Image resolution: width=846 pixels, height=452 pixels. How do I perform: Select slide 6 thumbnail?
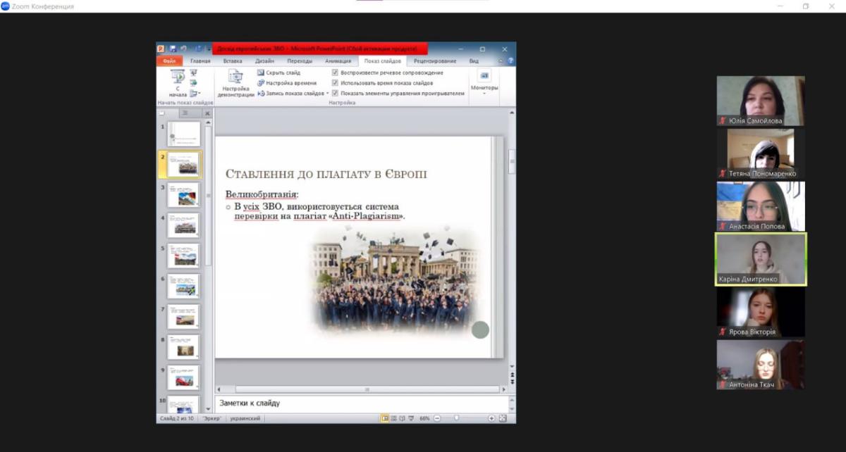coord(183,286)
